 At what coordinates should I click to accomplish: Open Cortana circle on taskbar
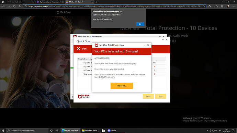click(51, 131)
